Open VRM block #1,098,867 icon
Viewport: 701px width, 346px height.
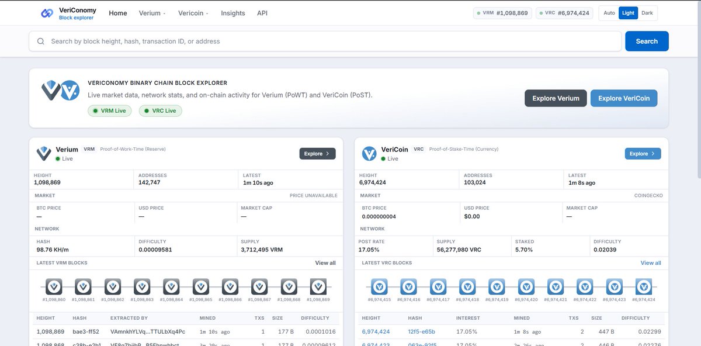click(x=259, y=286)
